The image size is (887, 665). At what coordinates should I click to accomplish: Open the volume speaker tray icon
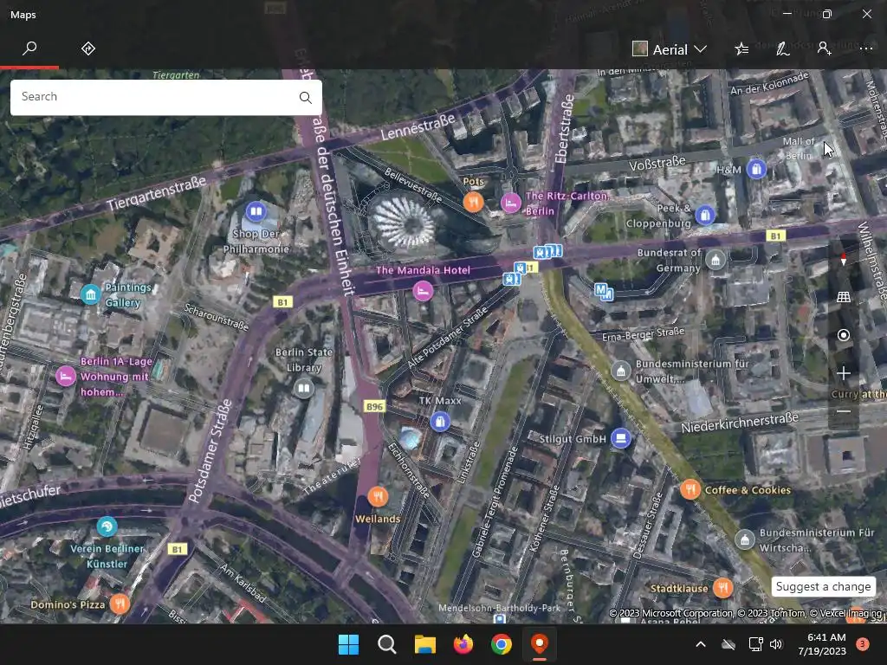point(776,644)
